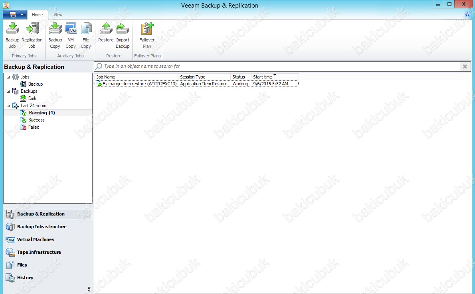The height and width of the screenshot is (294, 475).
Task: Click the Disk backup icon
Action: (23, 98)
